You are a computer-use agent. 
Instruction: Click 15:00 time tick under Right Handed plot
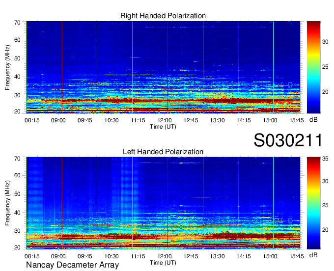point(270,120)
